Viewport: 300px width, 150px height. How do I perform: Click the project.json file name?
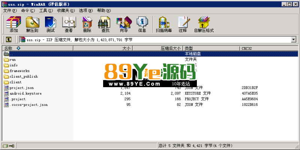(22, 88)
